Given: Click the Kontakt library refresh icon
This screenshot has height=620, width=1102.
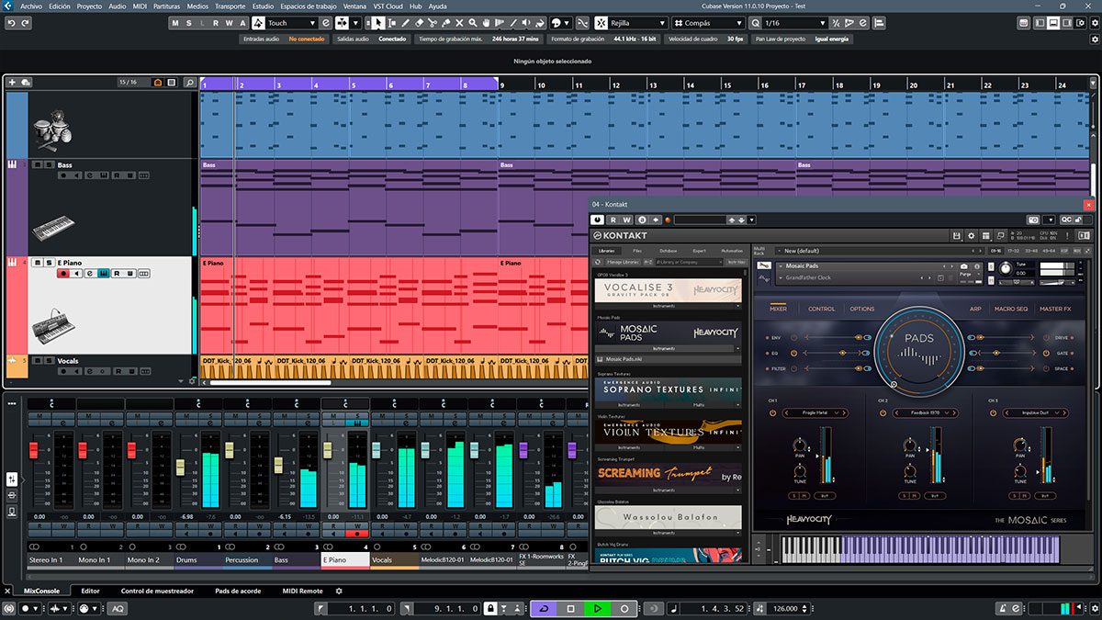Looking at the screenshot, I should click(600, 262).
